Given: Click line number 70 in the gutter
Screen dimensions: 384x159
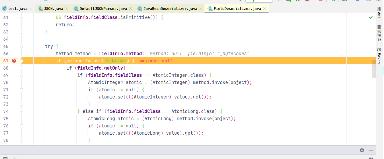Looking at the screenshot, I should 6,82.
